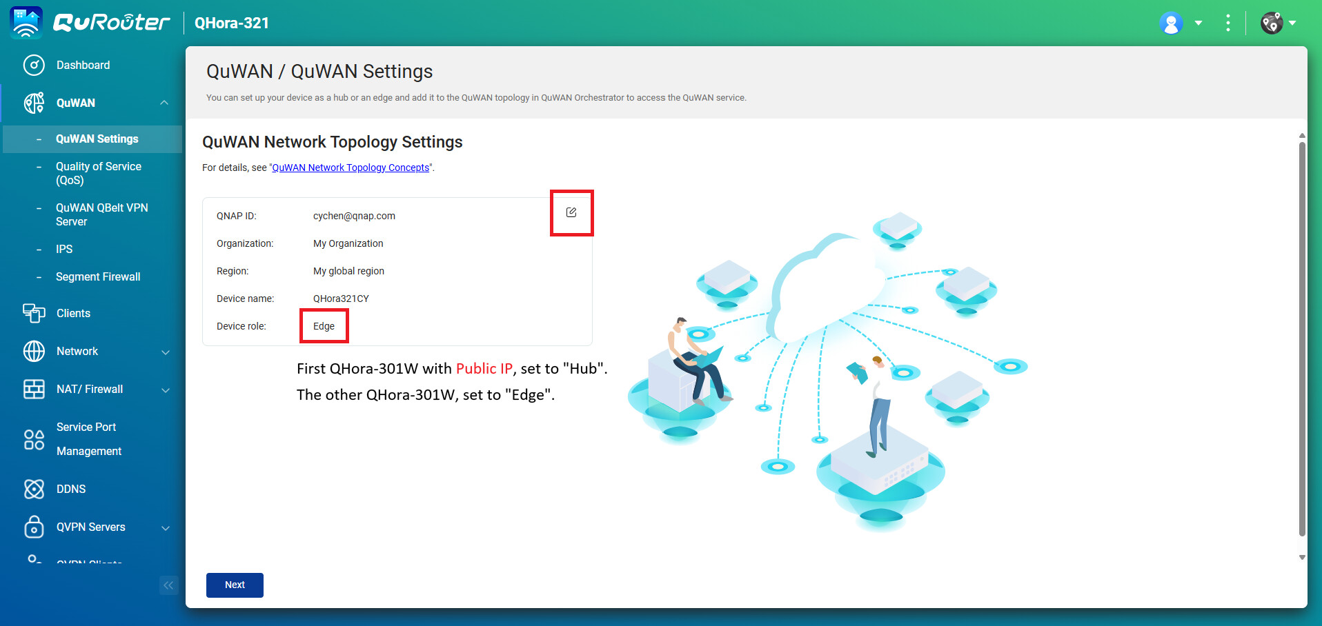Image resolution: width=1322 pixels, height=626 pixels.
Task: Open the Dashboard gauge icon
Action: point(34,65)
